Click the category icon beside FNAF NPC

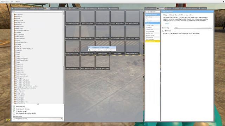coord(15,50)
